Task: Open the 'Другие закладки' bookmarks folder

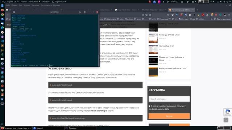Action: coord(222,19)
